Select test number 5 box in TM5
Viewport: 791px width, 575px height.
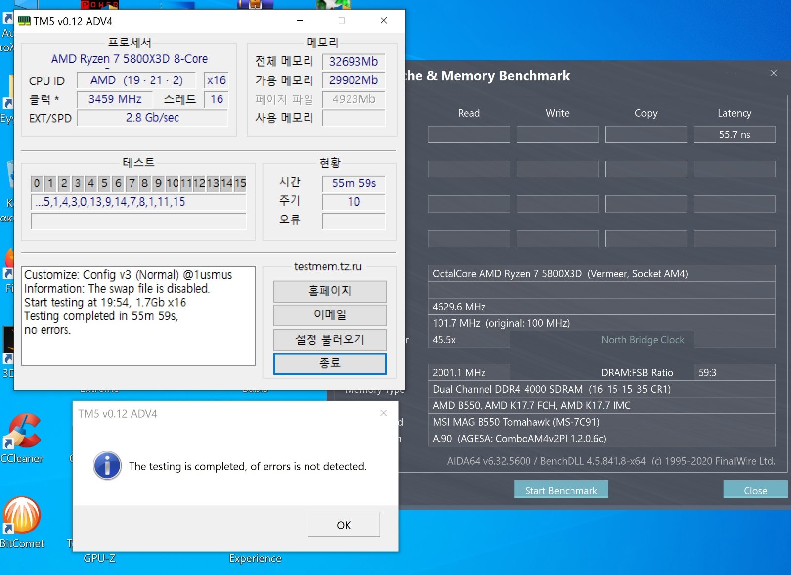coord(104,183)
